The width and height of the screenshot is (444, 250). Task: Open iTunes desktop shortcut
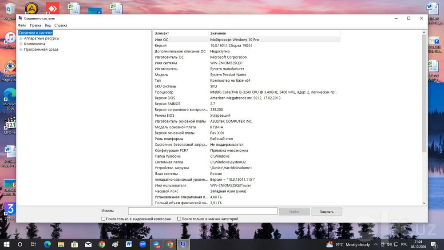10,40
